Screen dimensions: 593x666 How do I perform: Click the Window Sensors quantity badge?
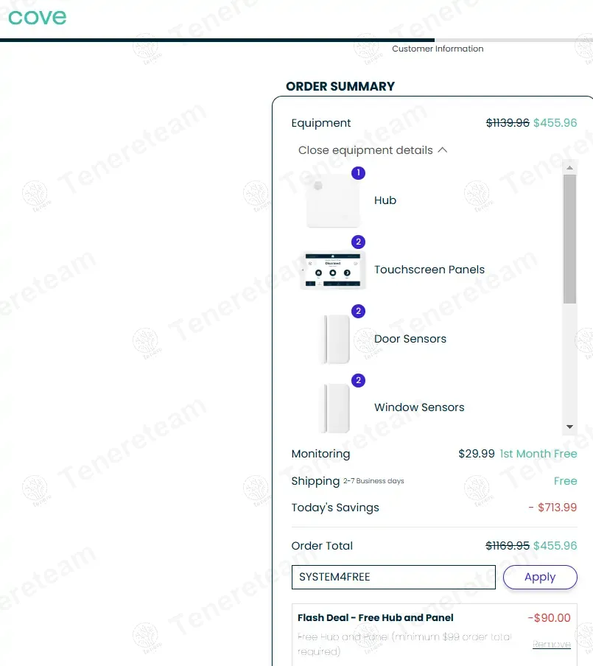point(359,381)
